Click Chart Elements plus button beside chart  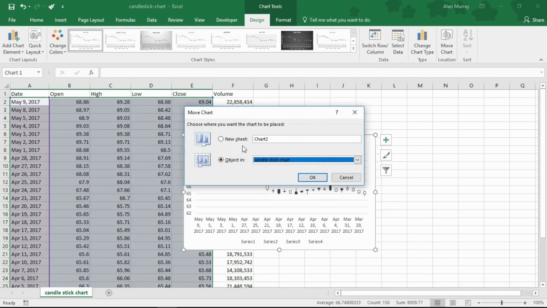point(386,140)
